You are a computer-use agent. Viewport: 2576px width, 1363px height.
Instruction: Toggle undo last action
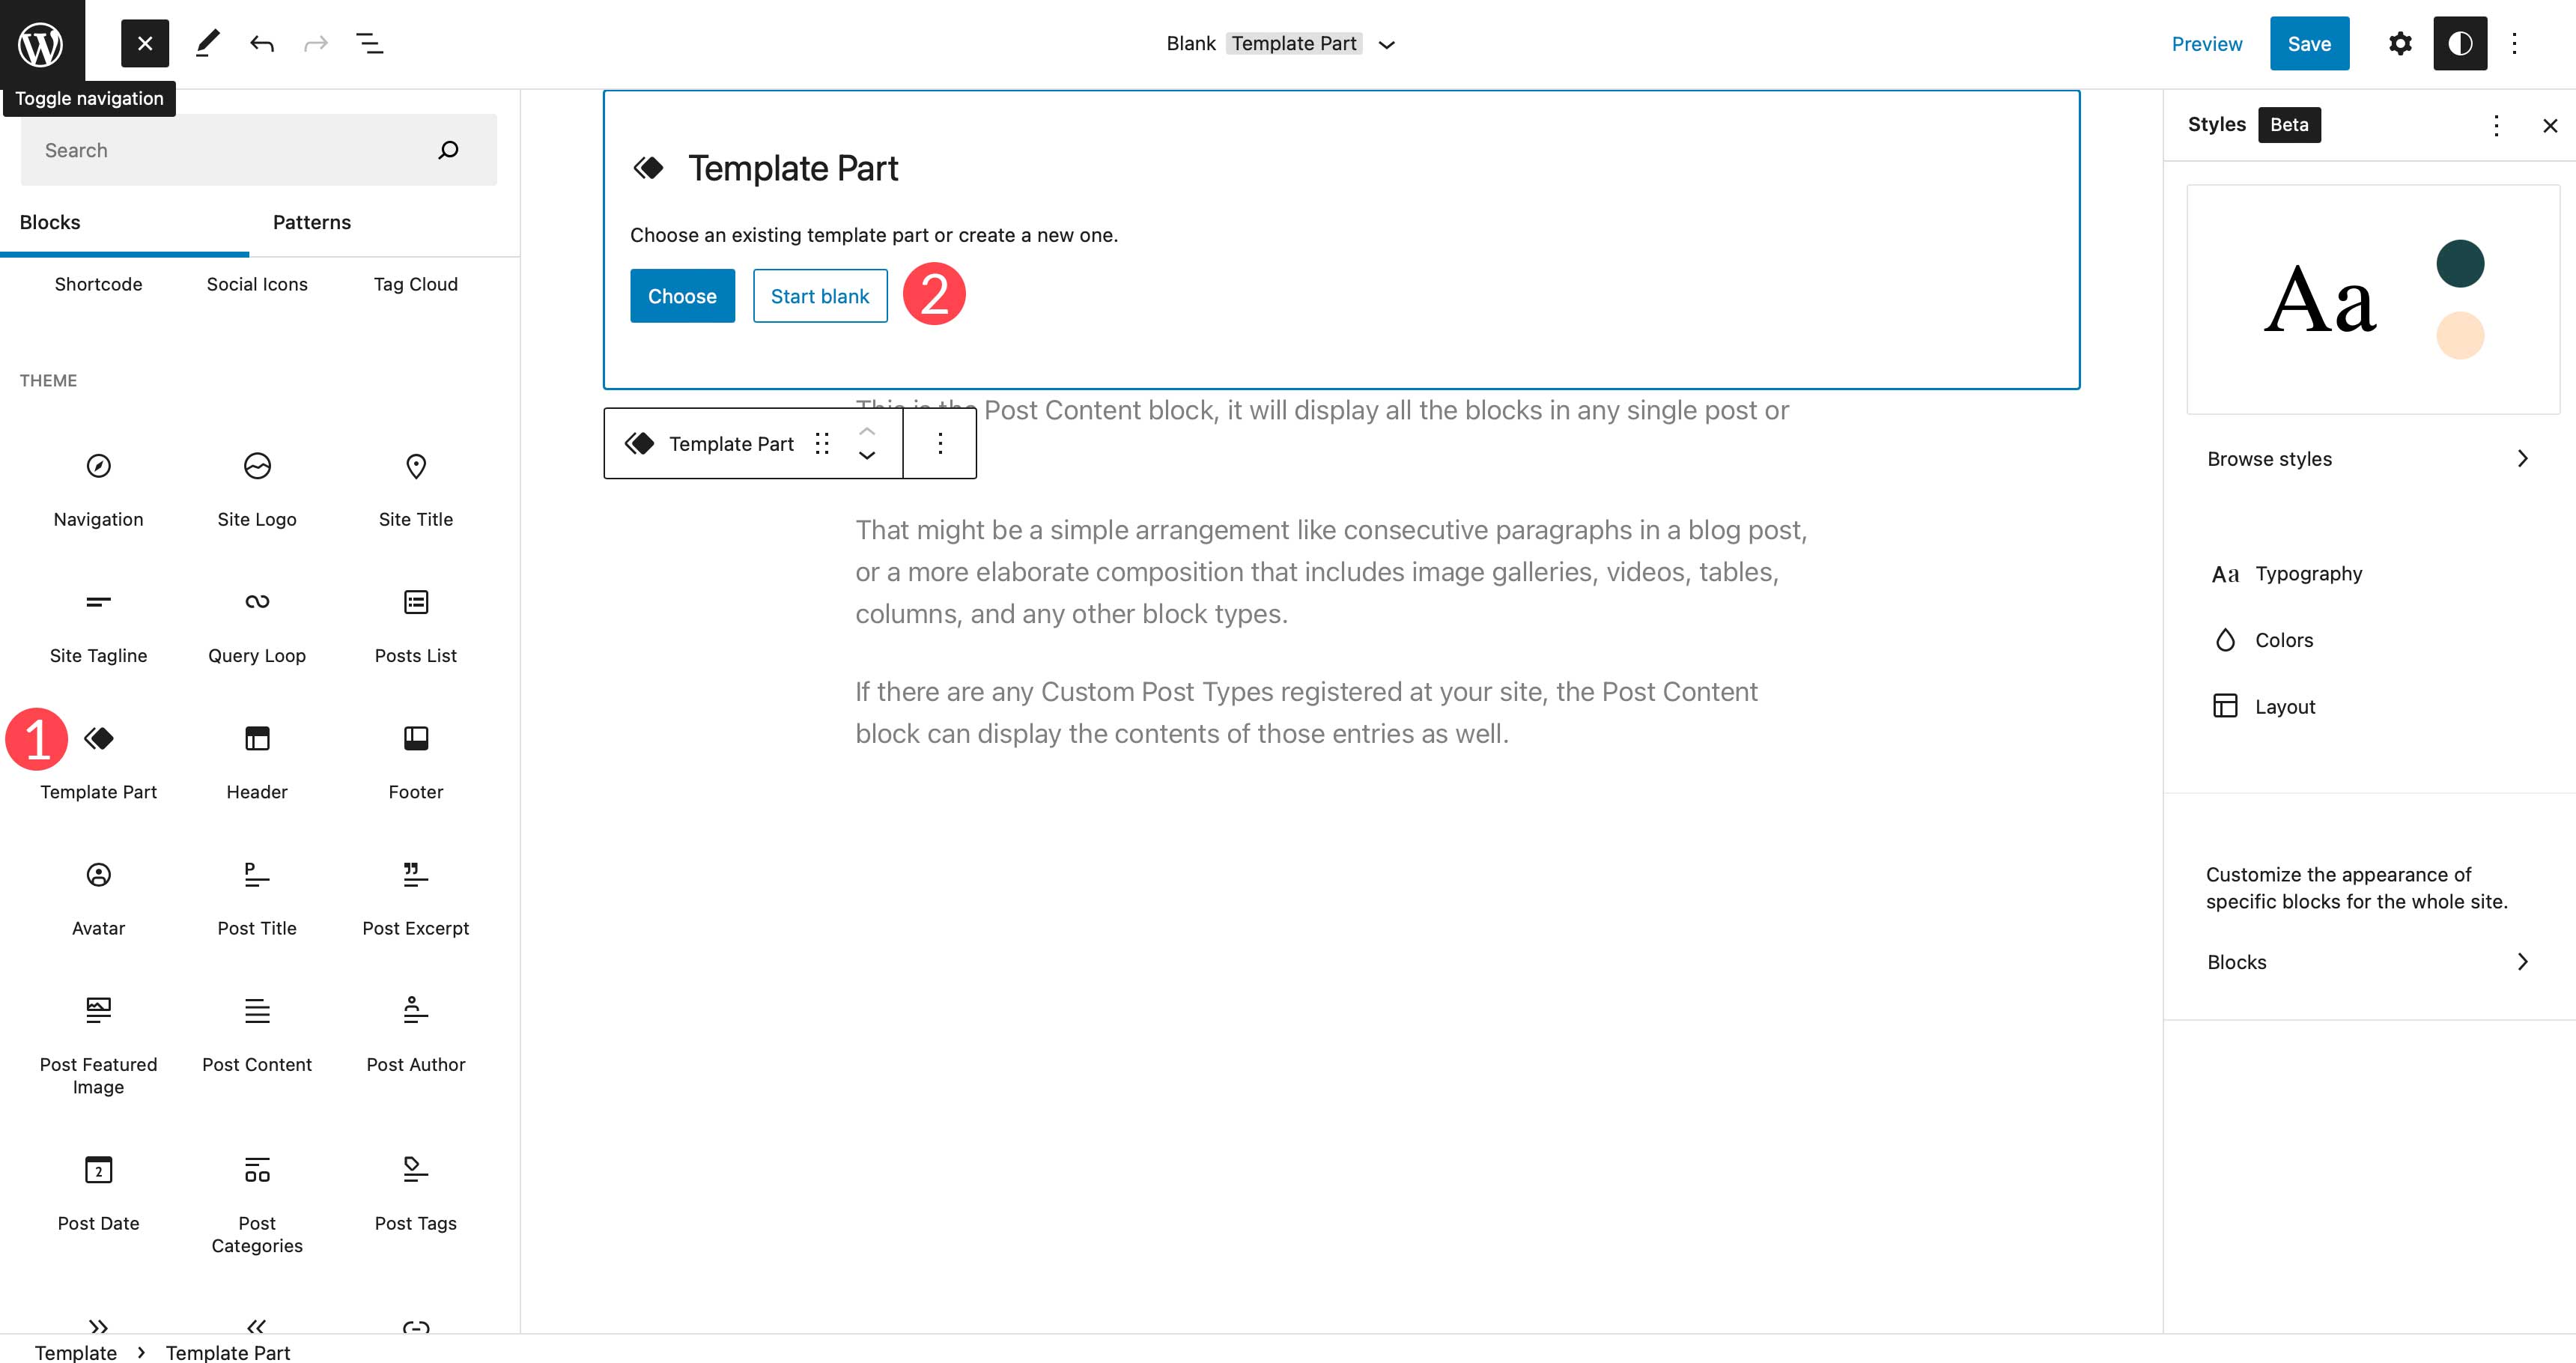point(259,43)
